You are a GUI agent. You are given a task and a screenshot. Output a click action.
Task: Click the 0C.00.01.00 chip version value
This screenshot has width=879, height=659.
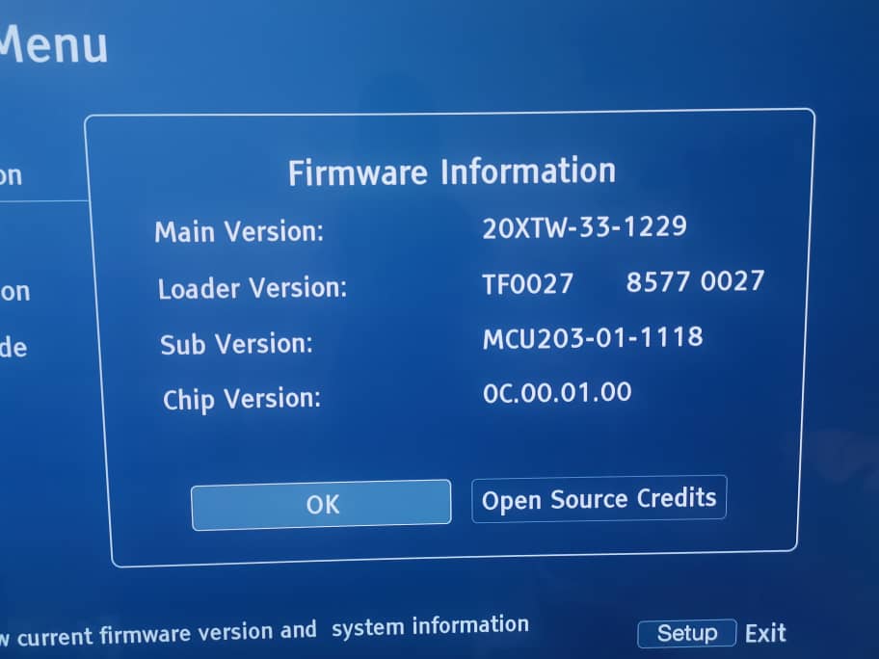(x=557, y=392)
